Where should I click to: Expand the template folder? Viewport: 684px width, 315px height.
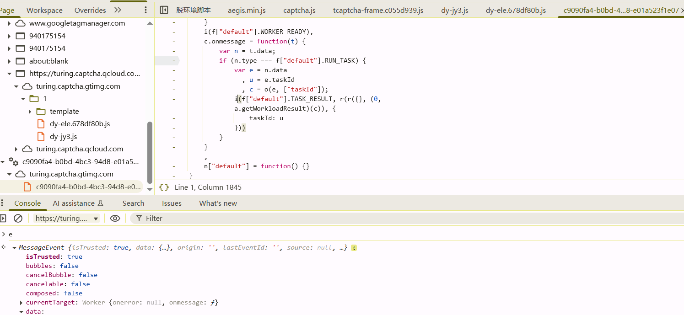(x=30, y=112)
